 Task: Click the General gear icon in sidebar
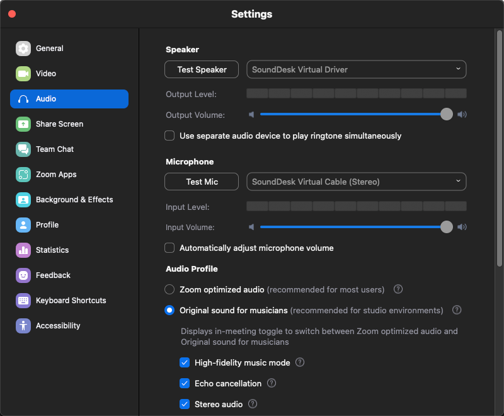[x=23, y=49]
